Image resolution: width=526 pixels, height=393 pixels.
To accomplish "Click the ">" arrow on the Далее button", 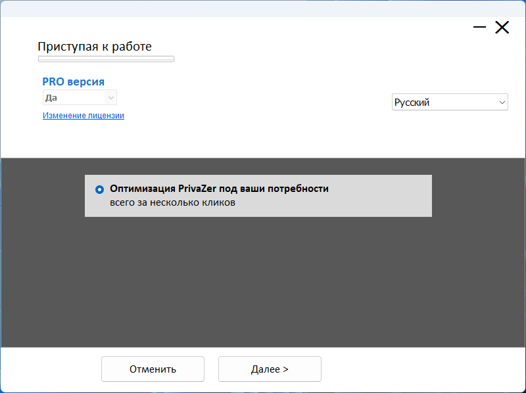I will coord(285,369).
